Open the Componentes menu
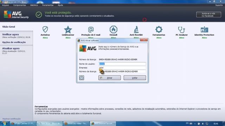The image size is (225, 126). point(20,5)
